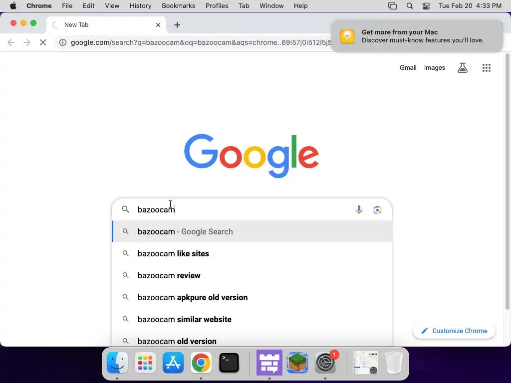Select suggestion bazoocam - Google Search
511x383 pixels.
pyautogui.click(x=252, y=231)
